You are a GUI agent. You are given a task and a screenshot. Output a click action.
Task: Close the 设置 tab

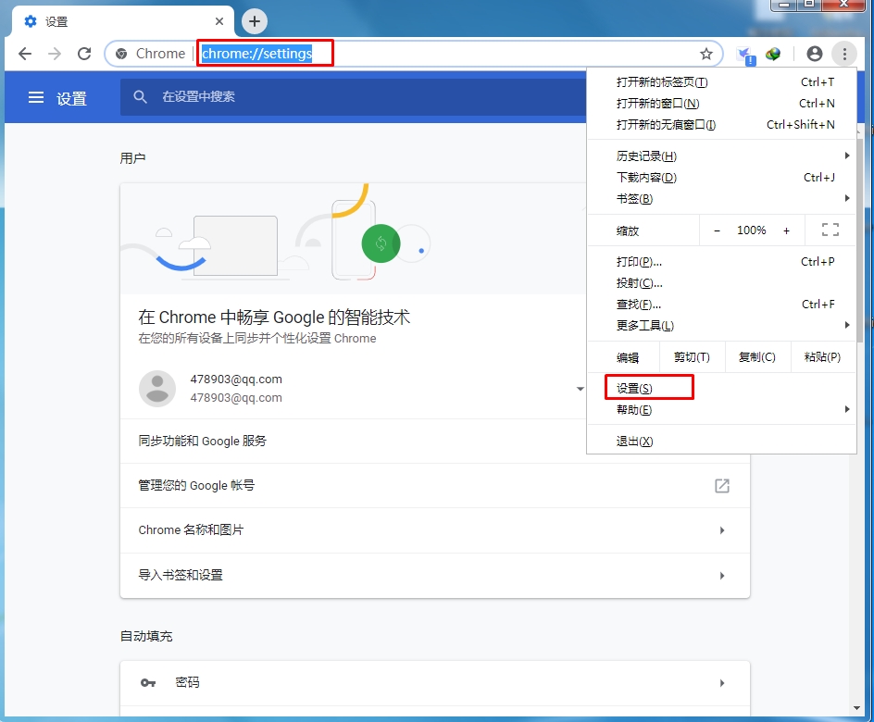219,21
